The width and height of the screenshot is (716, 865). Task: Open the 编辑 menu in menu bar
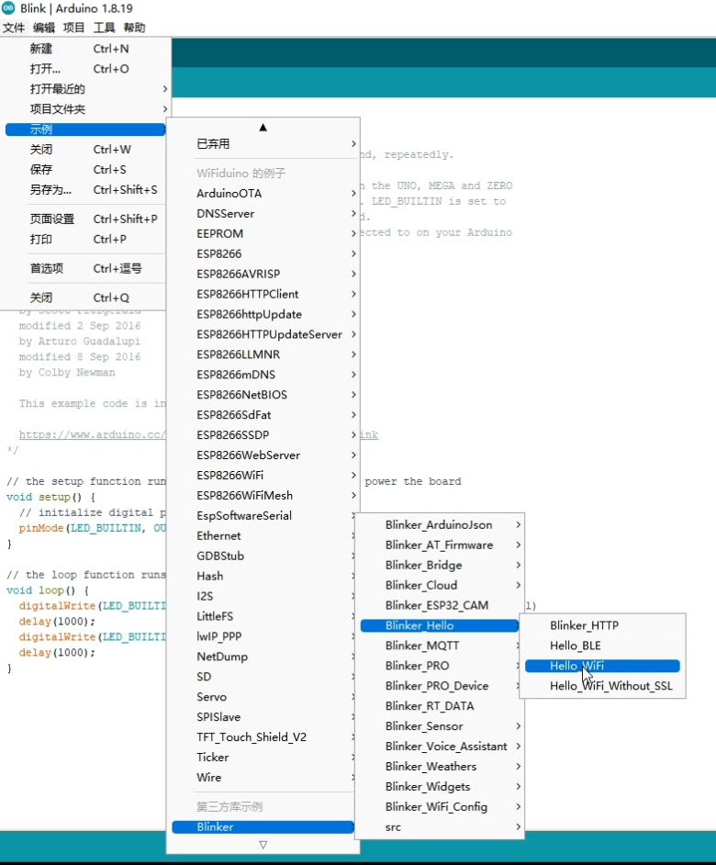44,28
